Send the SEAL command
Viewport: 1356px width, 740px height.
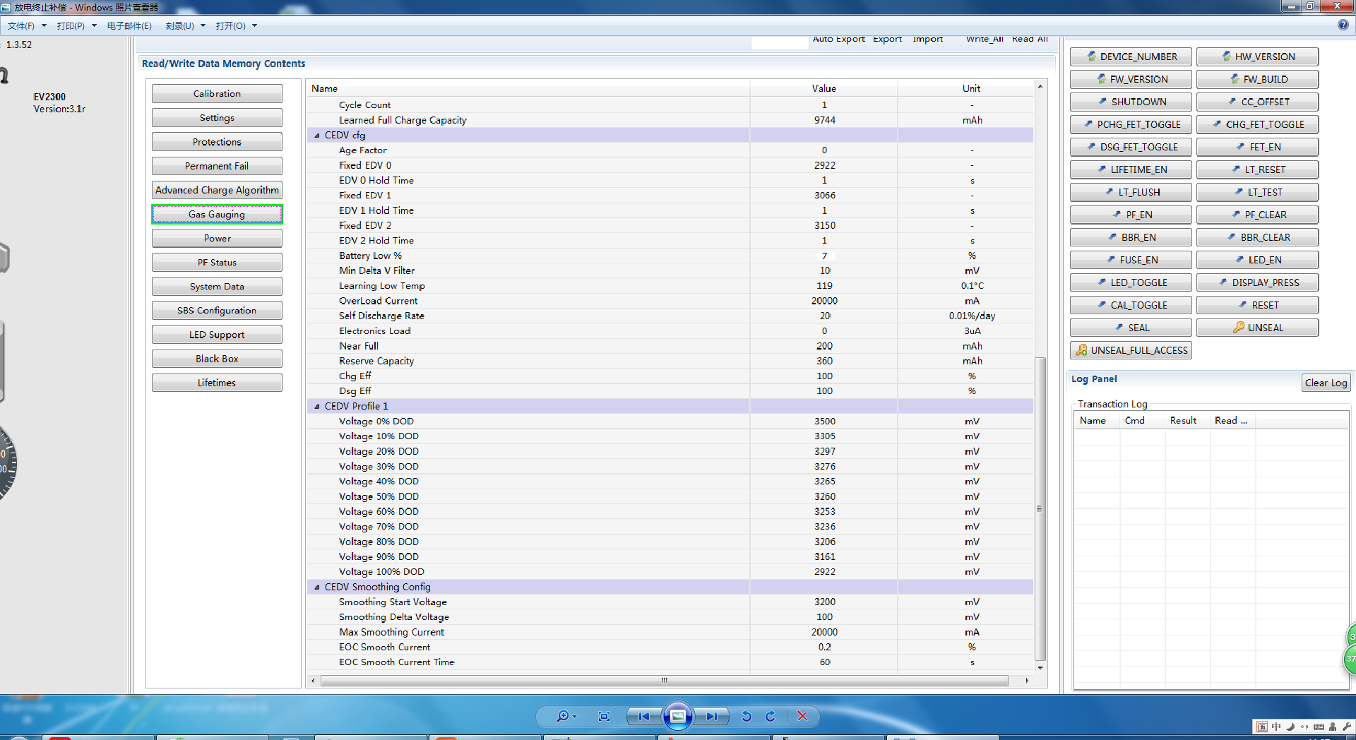1131,328
